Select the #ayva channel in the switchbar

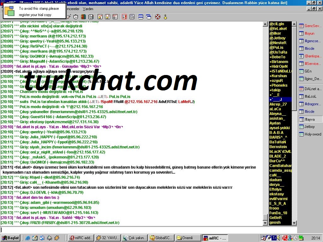point(310,119)
